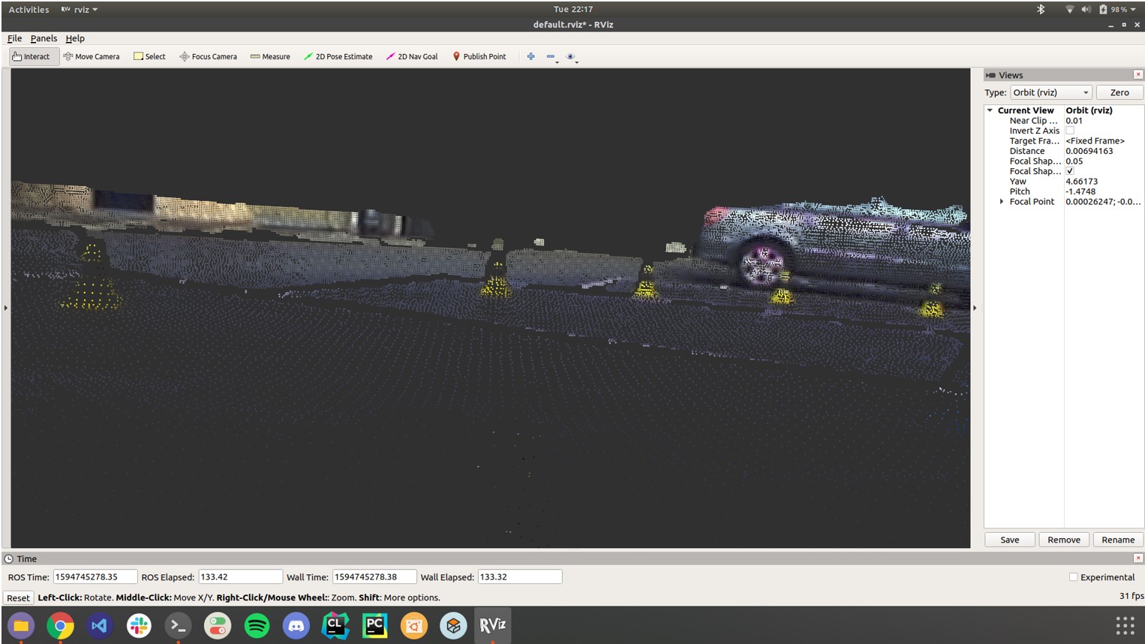Click the Target Frame value Fixed Frame
The height and width of the screenshot is (644, 1145).
pyautogui.click(x=1095, y=141)
